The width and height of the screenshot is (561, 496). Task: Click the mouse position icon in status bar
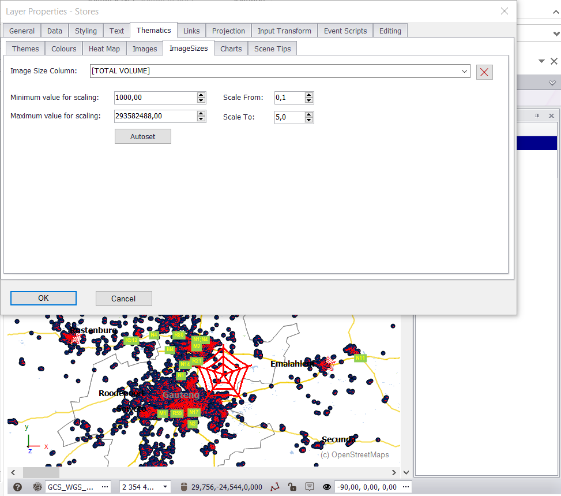point(184,487)
